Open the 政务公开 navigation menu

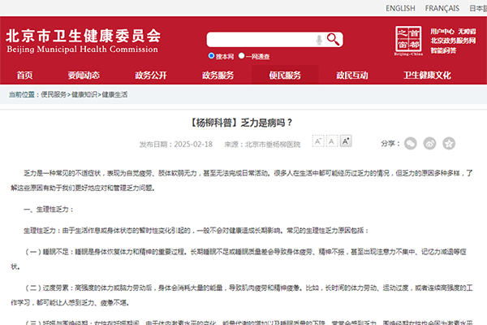click(151, 76)
